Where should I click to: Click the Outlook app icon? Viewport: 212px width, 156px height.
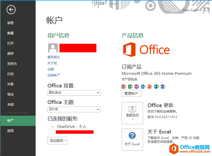coord(143,87)
